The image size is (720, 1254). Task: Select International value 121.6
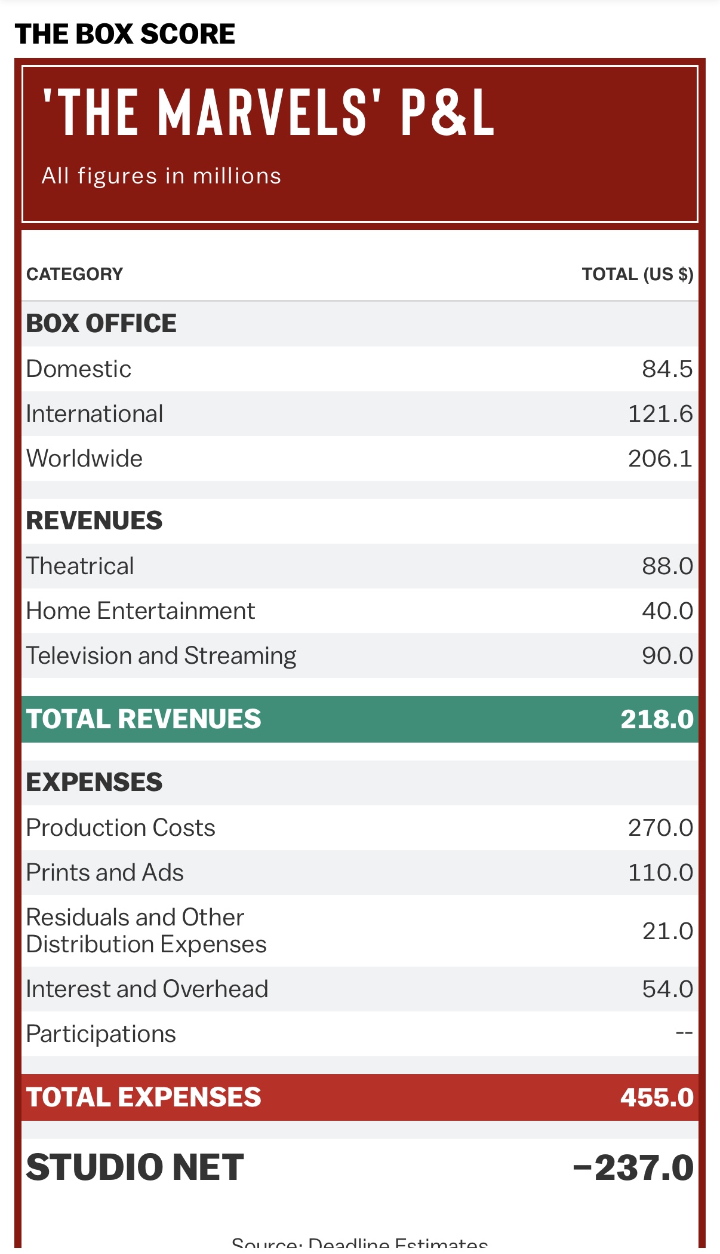point(660,413)
